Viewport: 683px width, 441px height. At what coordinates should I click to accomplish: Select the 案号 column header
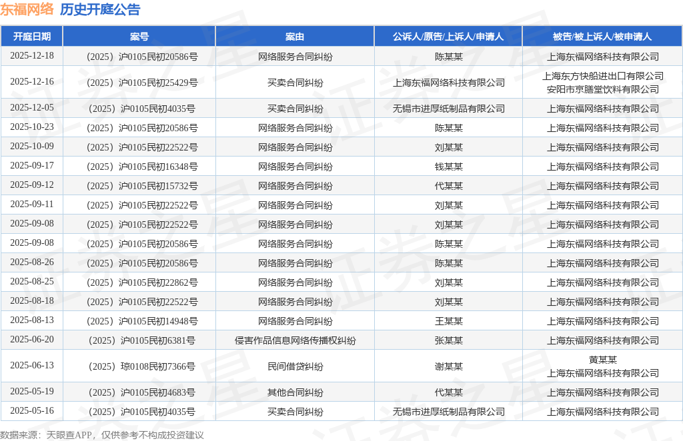(x=139, y=37)
